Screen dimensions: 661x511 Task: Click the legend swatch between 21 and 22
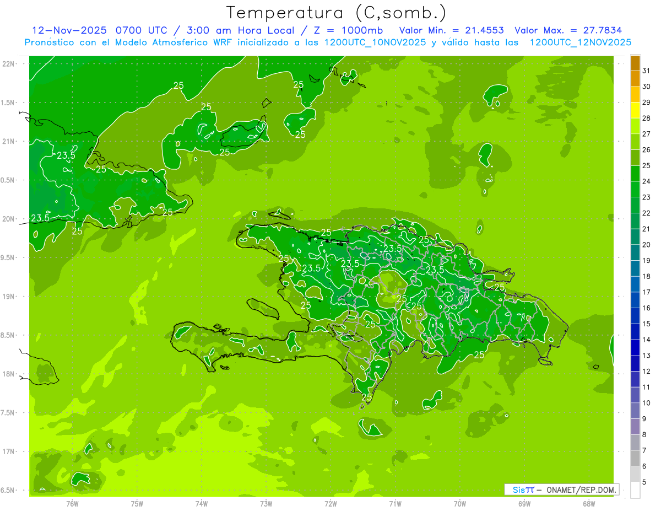[635, 221]
